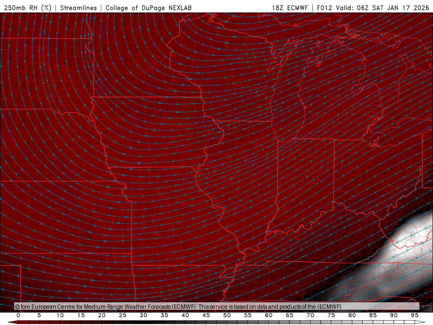Click the "65" color scale label
The height and width of the screenshot is (325, 433).
tap(290, 315)
